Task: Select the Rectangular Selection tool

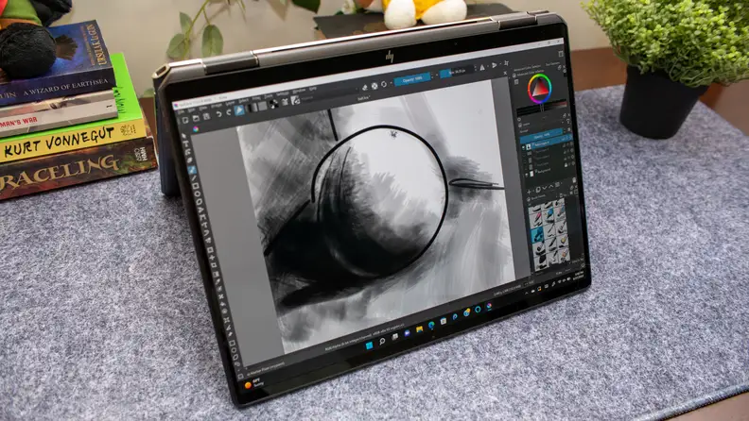Action: [x=232, y=343]
